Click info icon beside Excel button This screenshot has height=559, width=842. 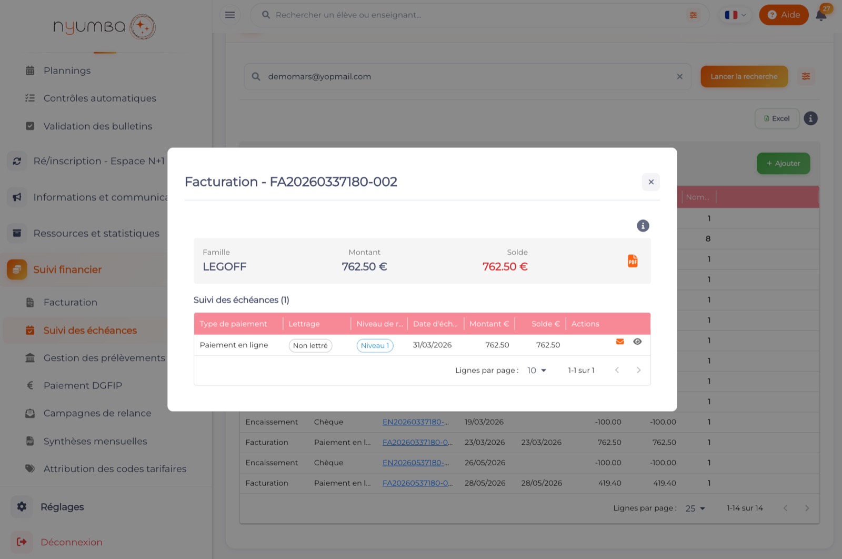pyautogui.click(x=810, y=118)
